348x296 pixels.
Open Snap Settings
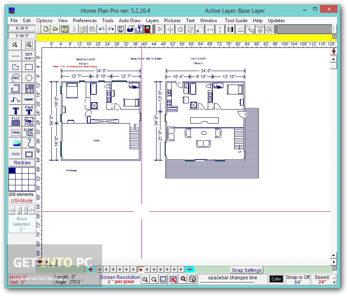[x=247, y=270]
